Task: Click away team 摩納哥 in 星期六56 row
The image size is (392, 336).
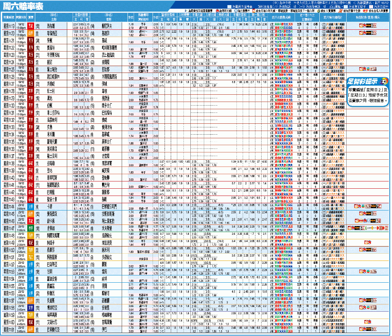Action: [x=106, y=294]
